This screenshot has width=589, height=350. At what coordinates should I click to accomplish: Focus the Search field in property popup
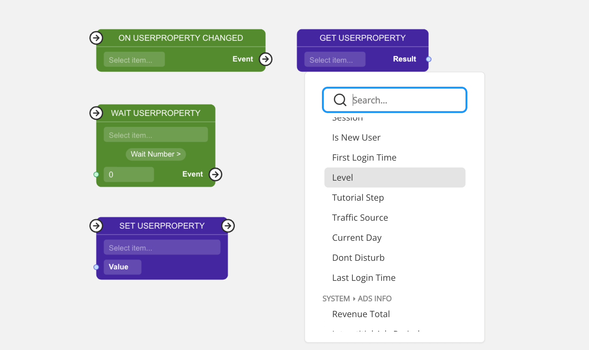(x=404, y=100)
